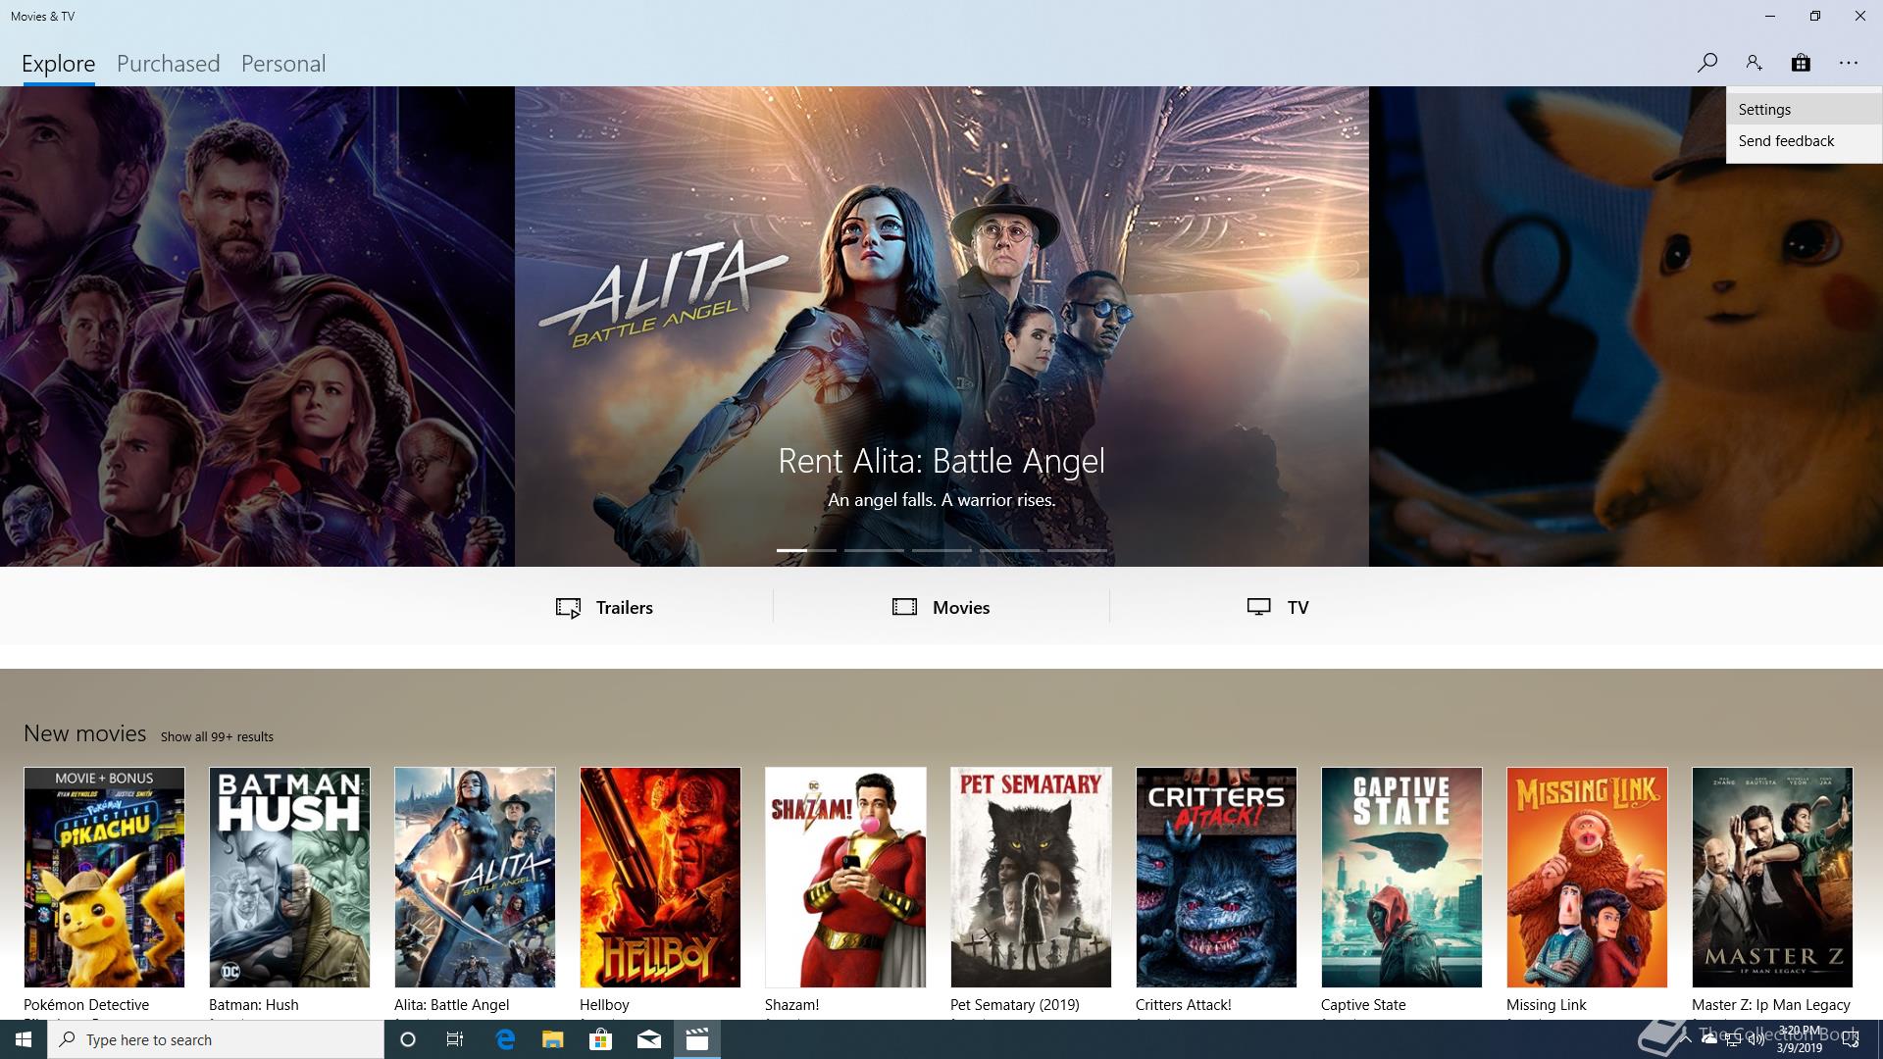Open Hellboy movie poster

[x=660, y=878]
